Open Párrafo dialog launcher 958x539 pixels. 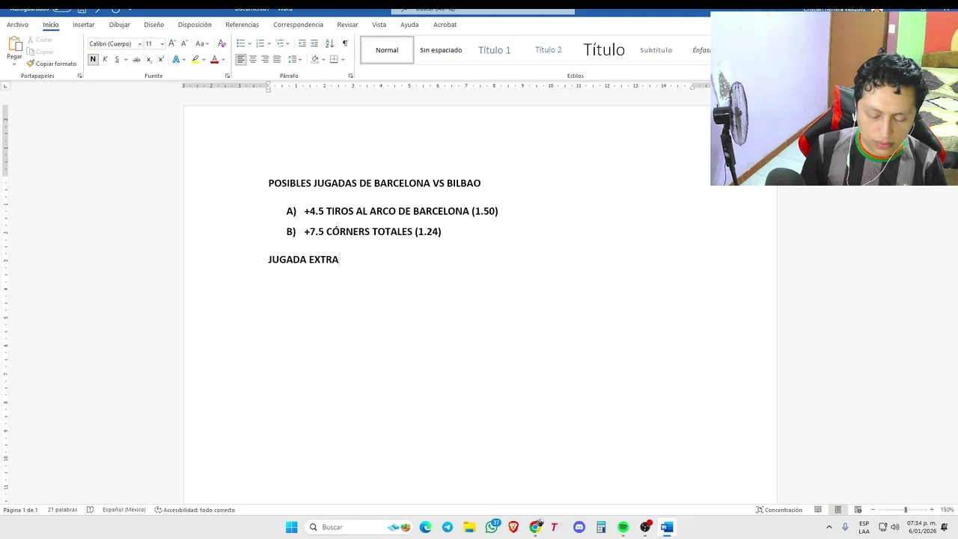(x=351, y=76)
